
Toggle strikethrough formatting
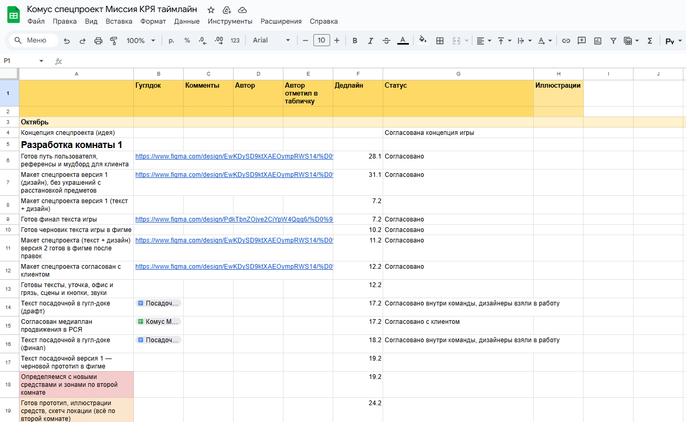pos(386,40)
